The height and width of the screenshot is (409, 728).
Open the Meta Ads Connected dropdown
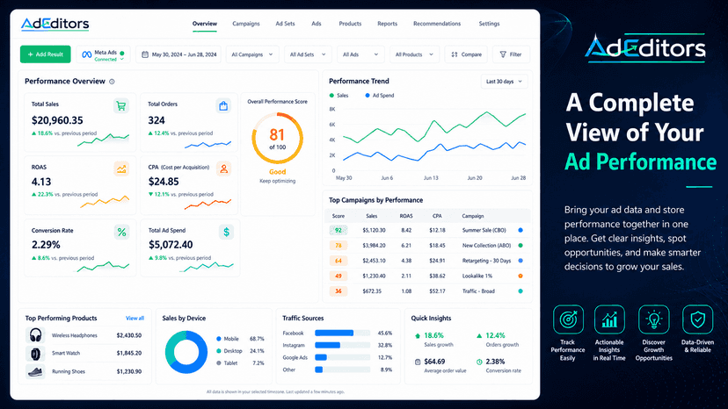click(103, 54)
